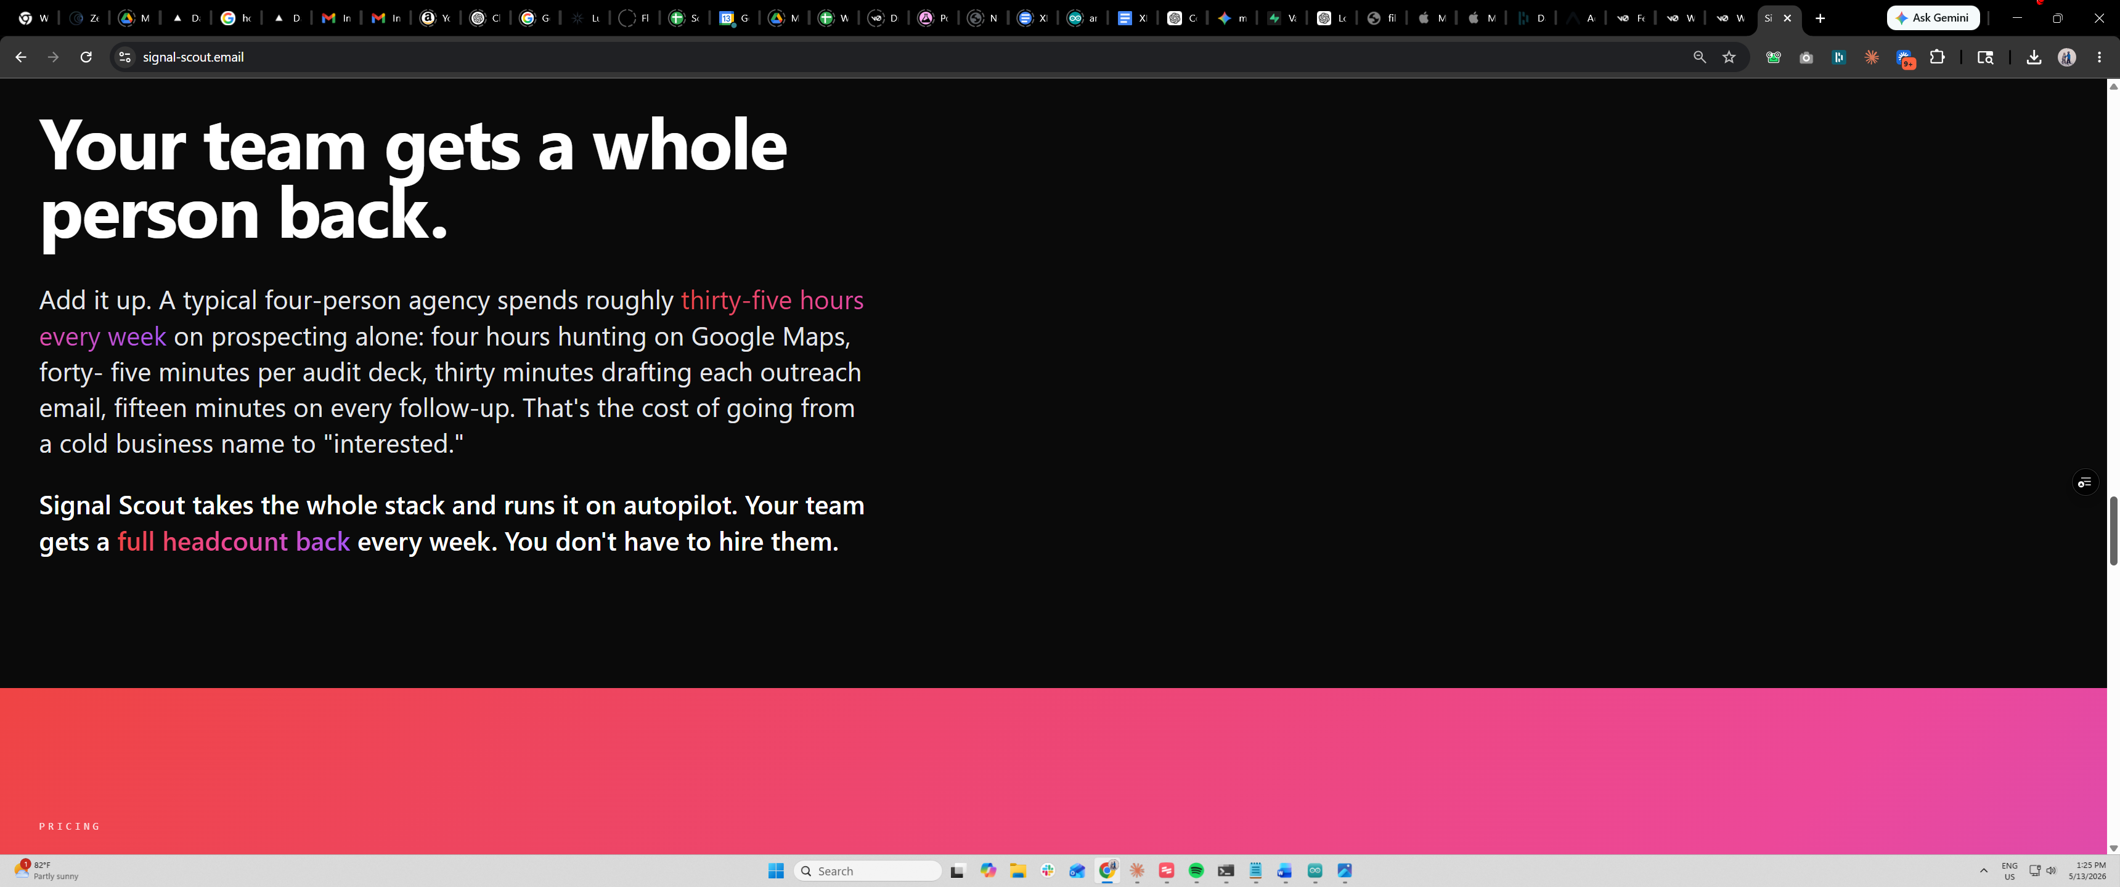The width and height of the screenshot is (2120, 887).
Task: Open Spotify from the taskbar
Action: point(1197,870)
